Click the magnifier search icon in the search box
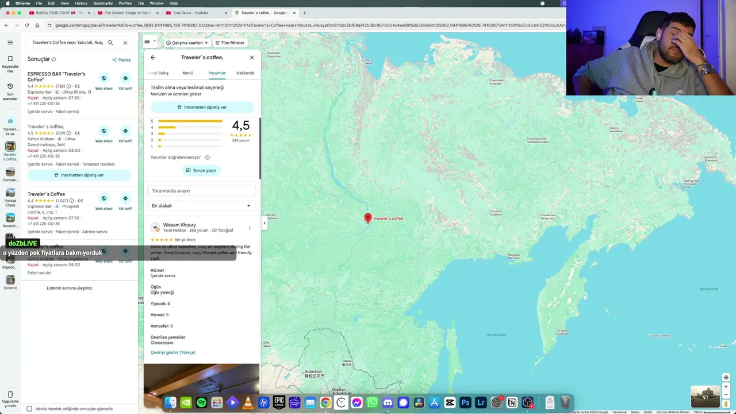 110,43
